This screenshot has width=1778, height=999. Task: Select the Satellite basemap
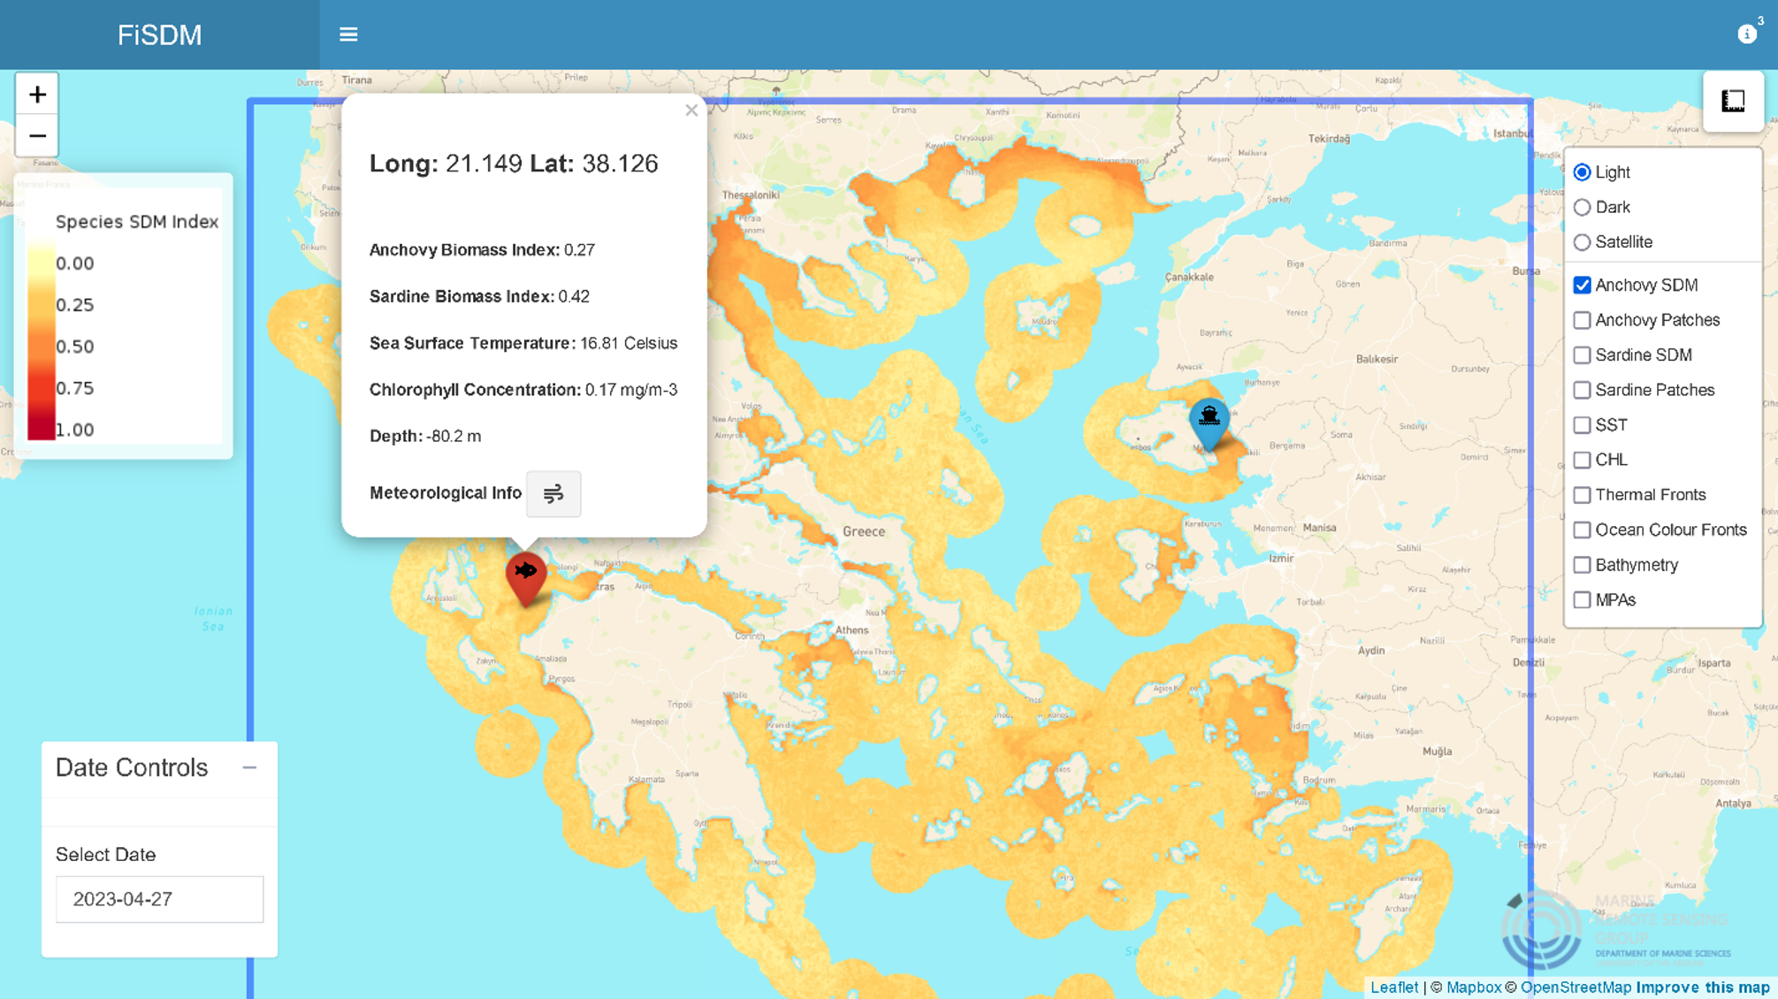[x=1582, y=242]
